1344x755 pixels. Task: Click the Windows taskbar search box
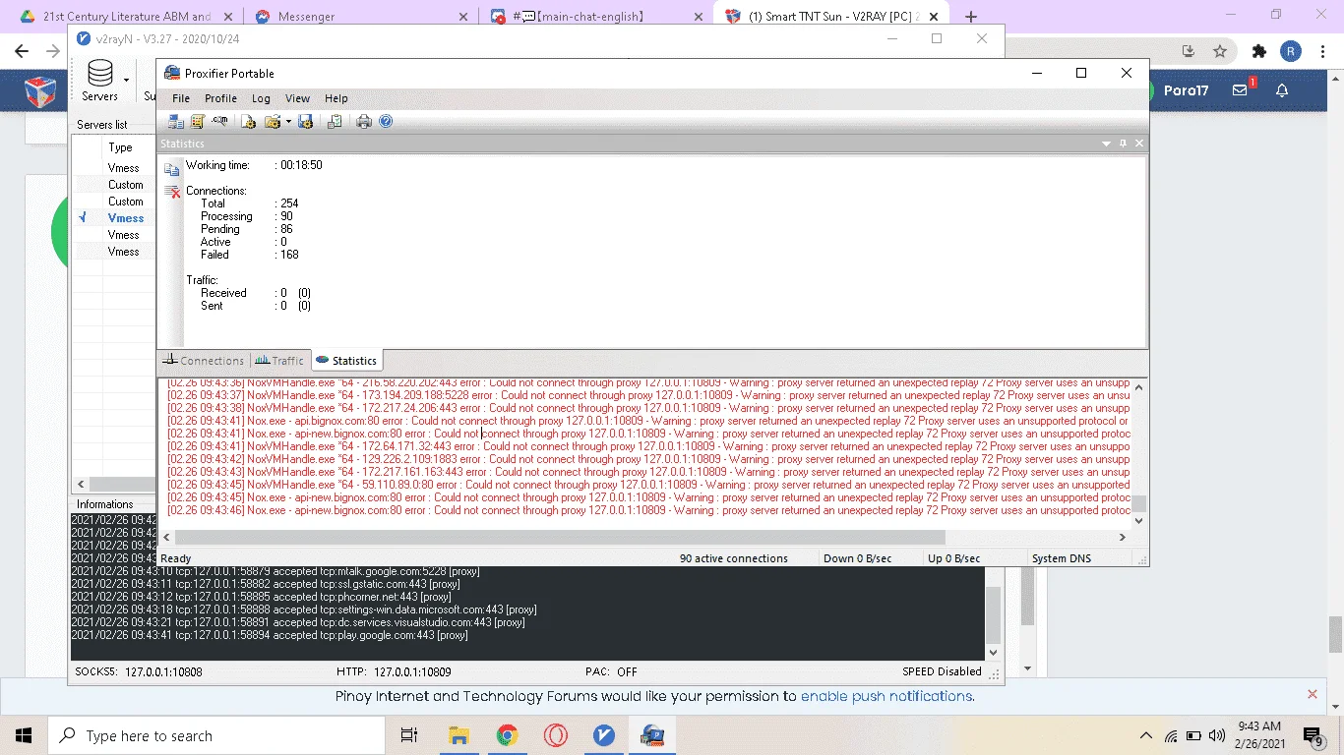click(215, 735)
